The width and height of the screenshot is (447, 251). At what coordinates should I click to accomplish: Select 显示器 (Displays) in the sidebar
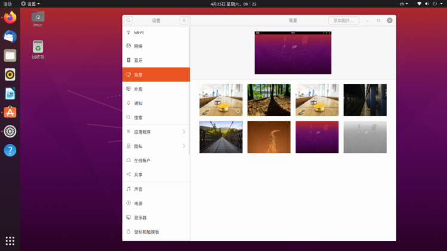click(x=140, y=218)
